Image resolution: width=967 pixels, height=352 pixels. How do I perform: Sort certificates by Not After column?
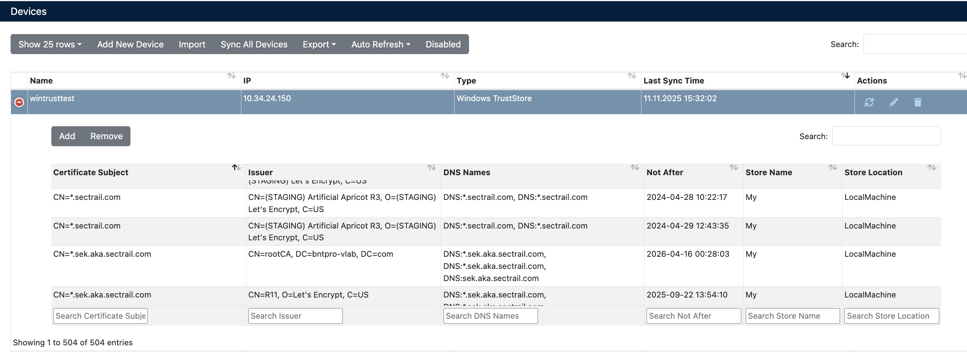click(733, 168)
